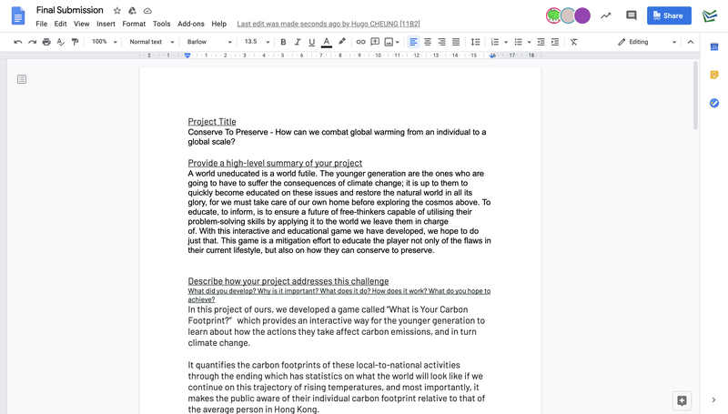The width and height of the screenshot is (728, 414).
Task: Collapse side panel with arrow
Action: click(713, 400)
